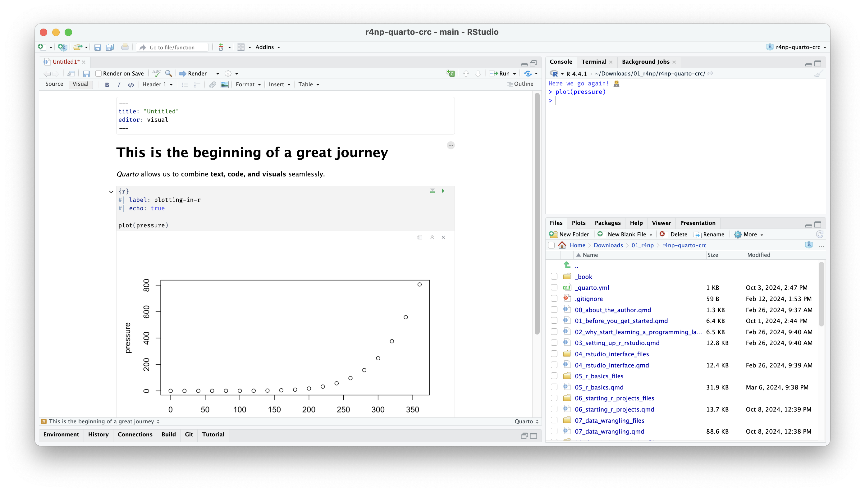Click the New Folder button
Viewport: 865px width, 492px height.
click(569, 234)
